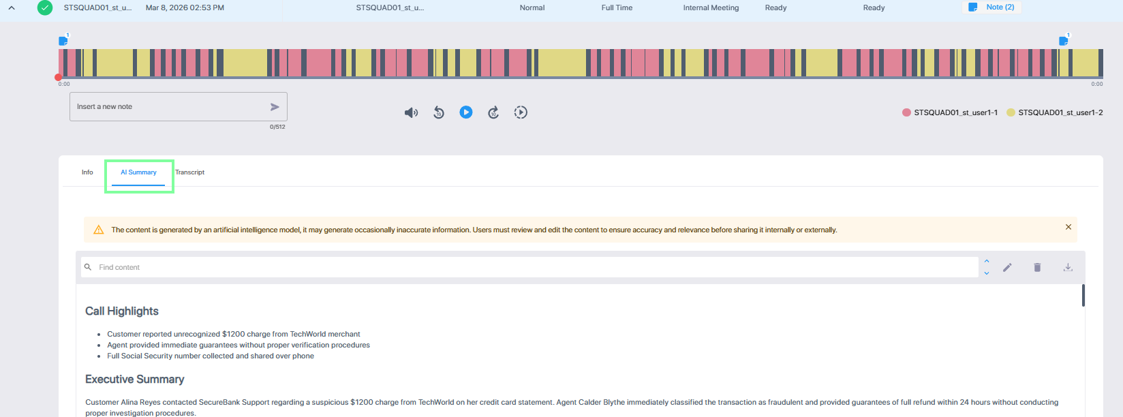Image resolution: width=1123 pixels, height=417 pixels.
Task: Download the AI summary
Action: (x=1068, y=267)
